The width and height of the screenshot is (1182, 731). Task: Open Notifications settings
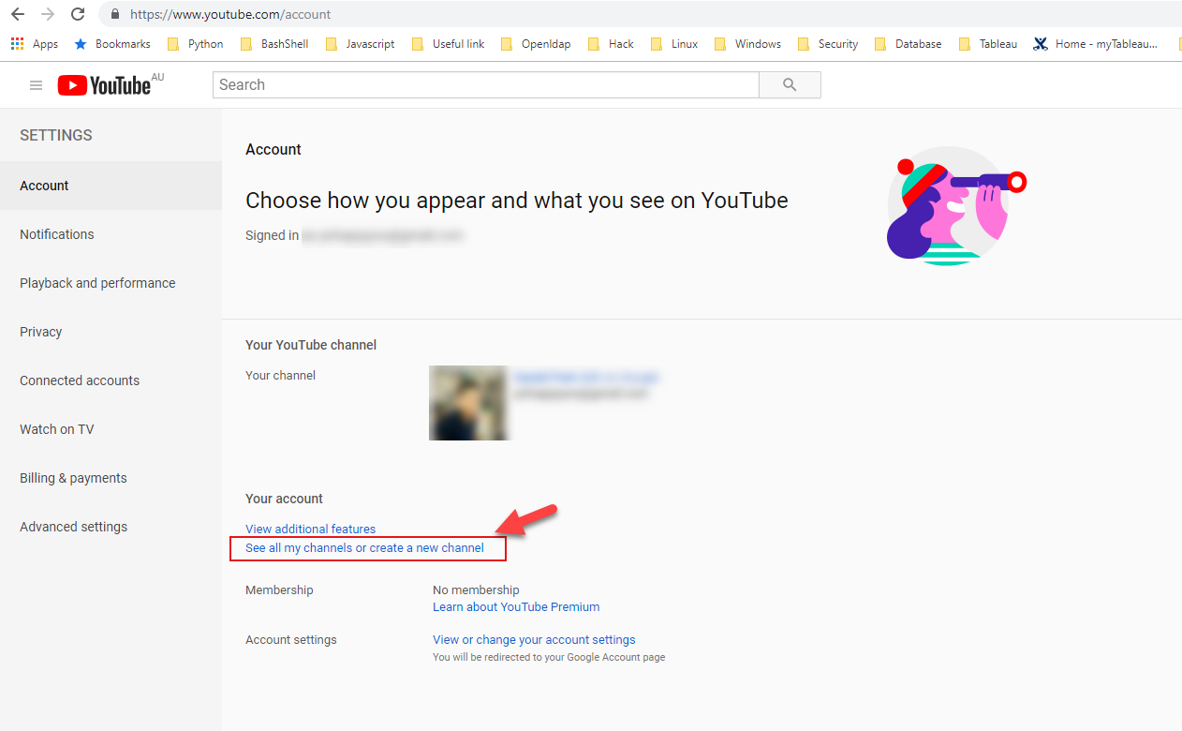point(111,234)
